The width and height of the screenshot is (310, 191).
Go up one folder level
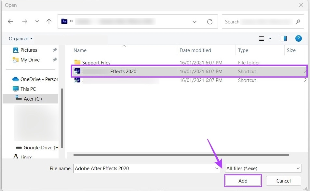tap(49, 21)
